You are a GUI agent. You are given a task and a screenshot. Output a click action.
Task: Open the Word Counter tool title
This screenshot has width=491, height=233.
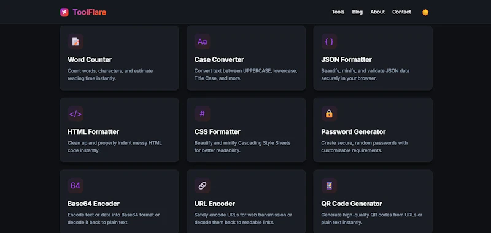(90, 59)
